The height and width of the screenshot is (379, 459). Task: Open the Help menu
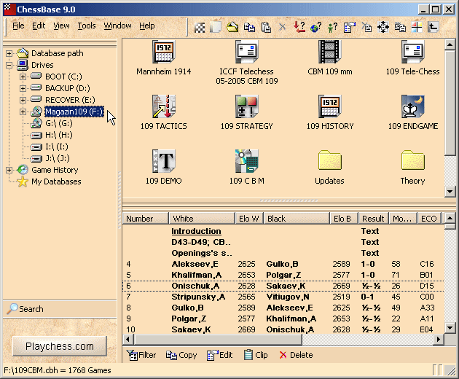click(147, 26)
